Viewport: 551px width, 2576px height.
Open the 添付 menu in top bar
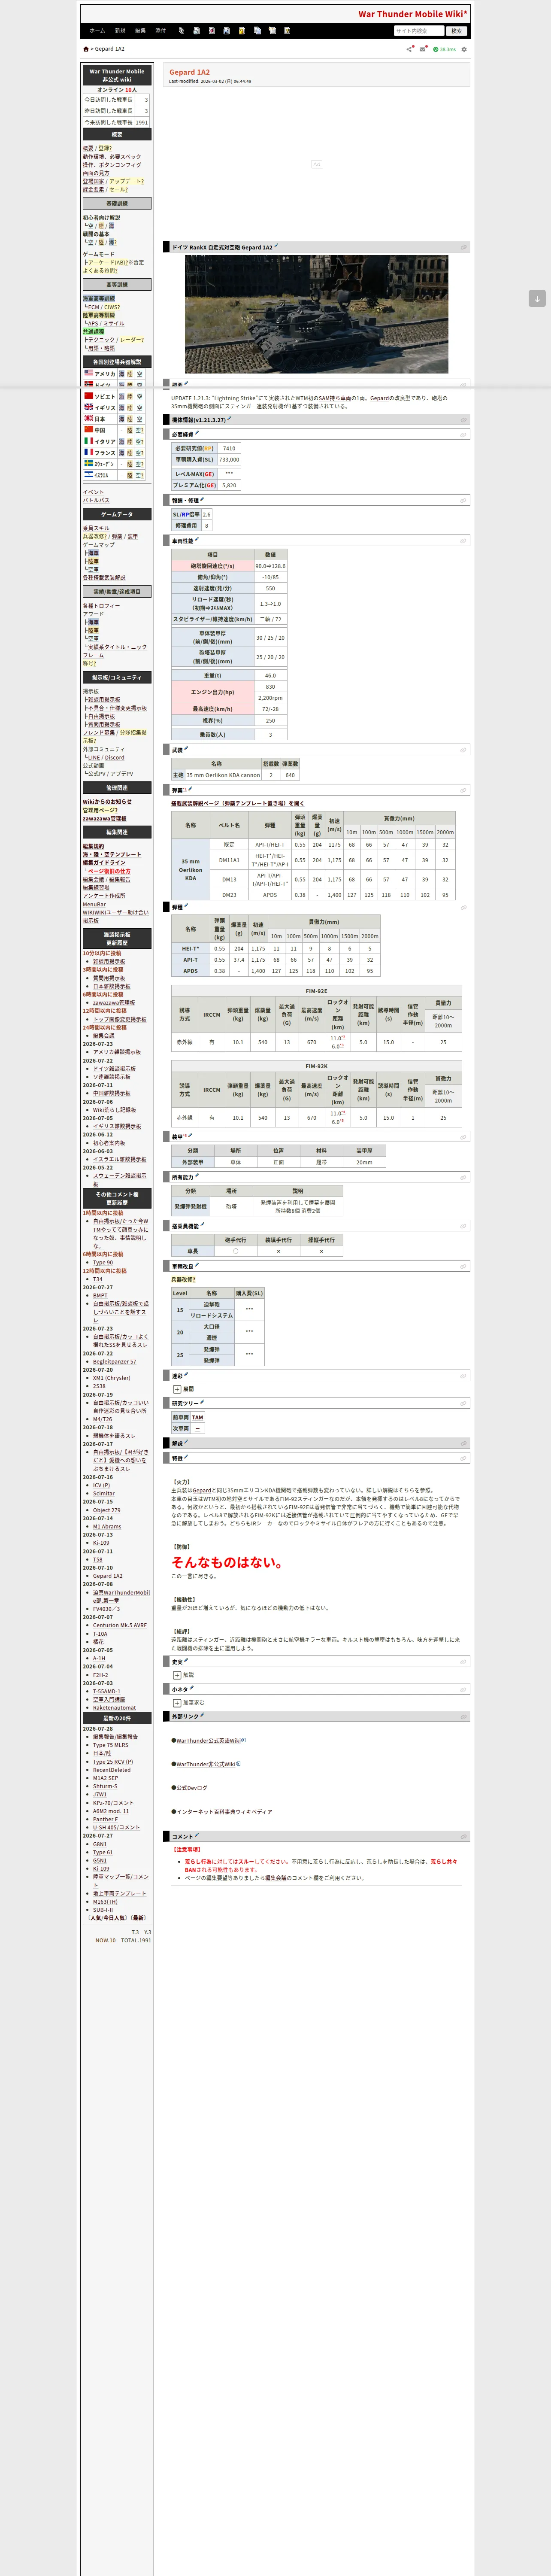tap(160, 31)
